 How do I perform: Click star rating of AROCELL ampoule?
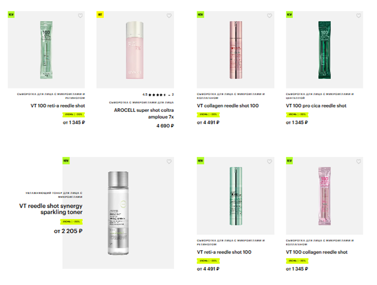[x=157, y=95]
